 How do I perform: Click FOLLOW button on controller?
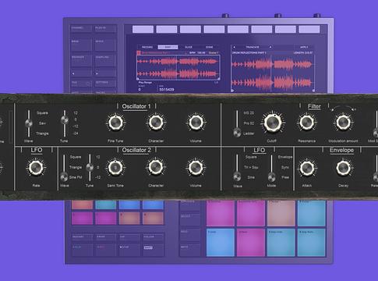(x=153, y=237)
